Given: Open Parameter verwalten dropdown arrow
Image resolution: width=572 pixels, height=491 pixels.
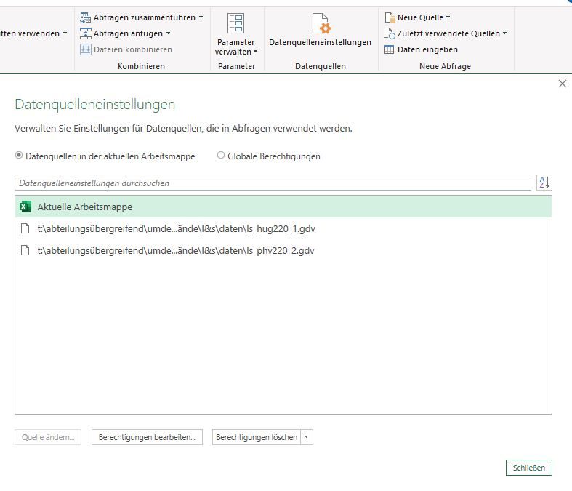Looking at the screenshot, I should pos(255,52).
